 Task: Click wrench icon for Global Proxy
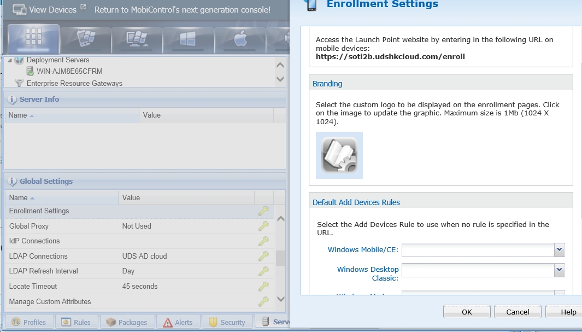[x=263, y=226]
